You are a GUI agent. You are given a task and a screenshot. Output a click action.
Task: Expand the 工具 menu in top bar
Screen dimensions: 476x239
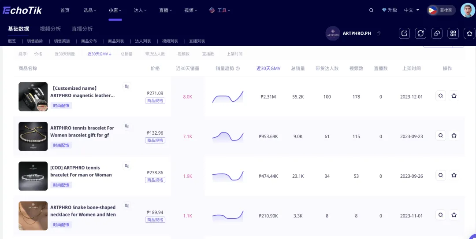pos(220,10)
